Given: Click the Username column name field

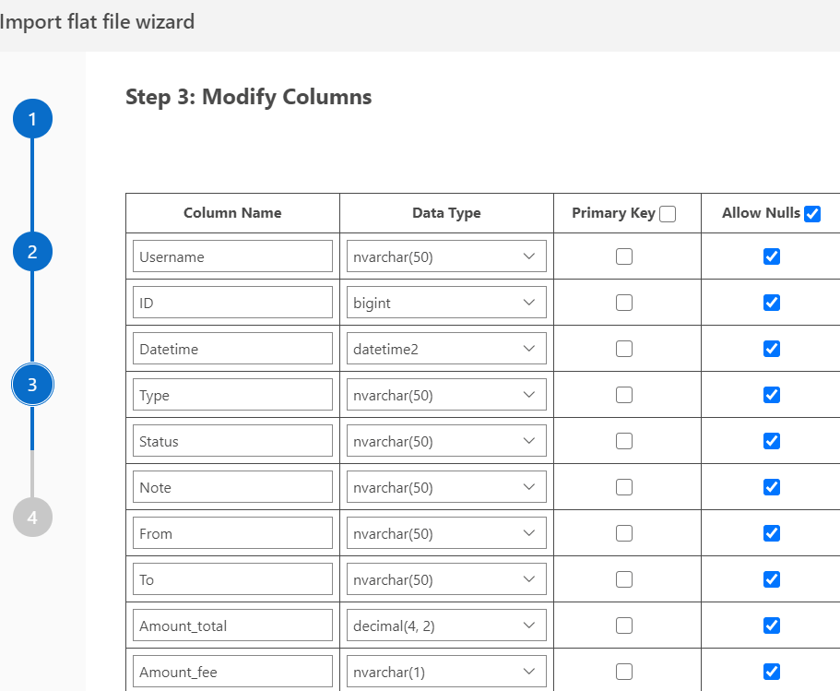Looking at the screenshot, I should pyautogui.click(x=232, y=256).
